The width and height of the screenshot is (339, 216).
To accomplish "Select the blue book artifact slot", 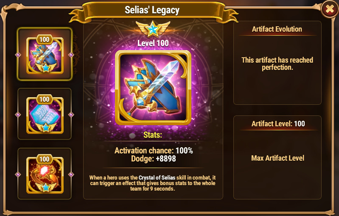I will pos(45,114).
